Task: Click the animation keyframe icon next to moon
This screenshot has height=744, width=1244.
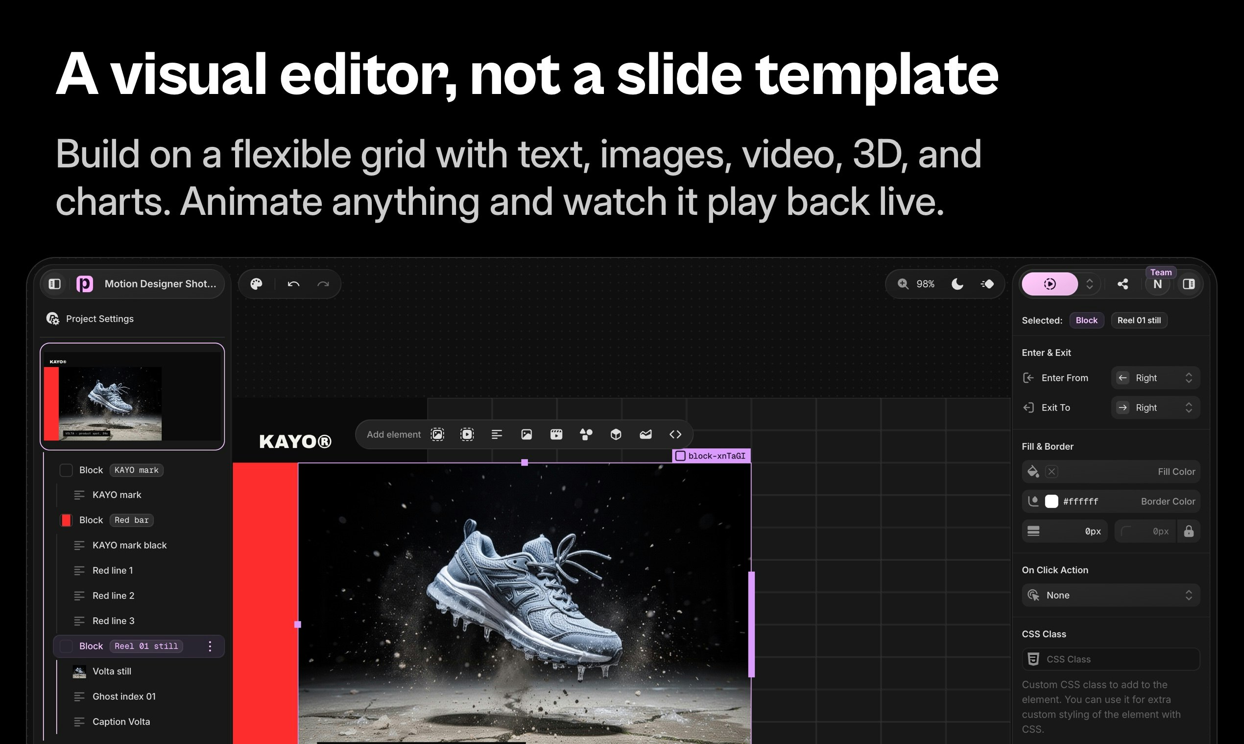Action: coord(987,284)
